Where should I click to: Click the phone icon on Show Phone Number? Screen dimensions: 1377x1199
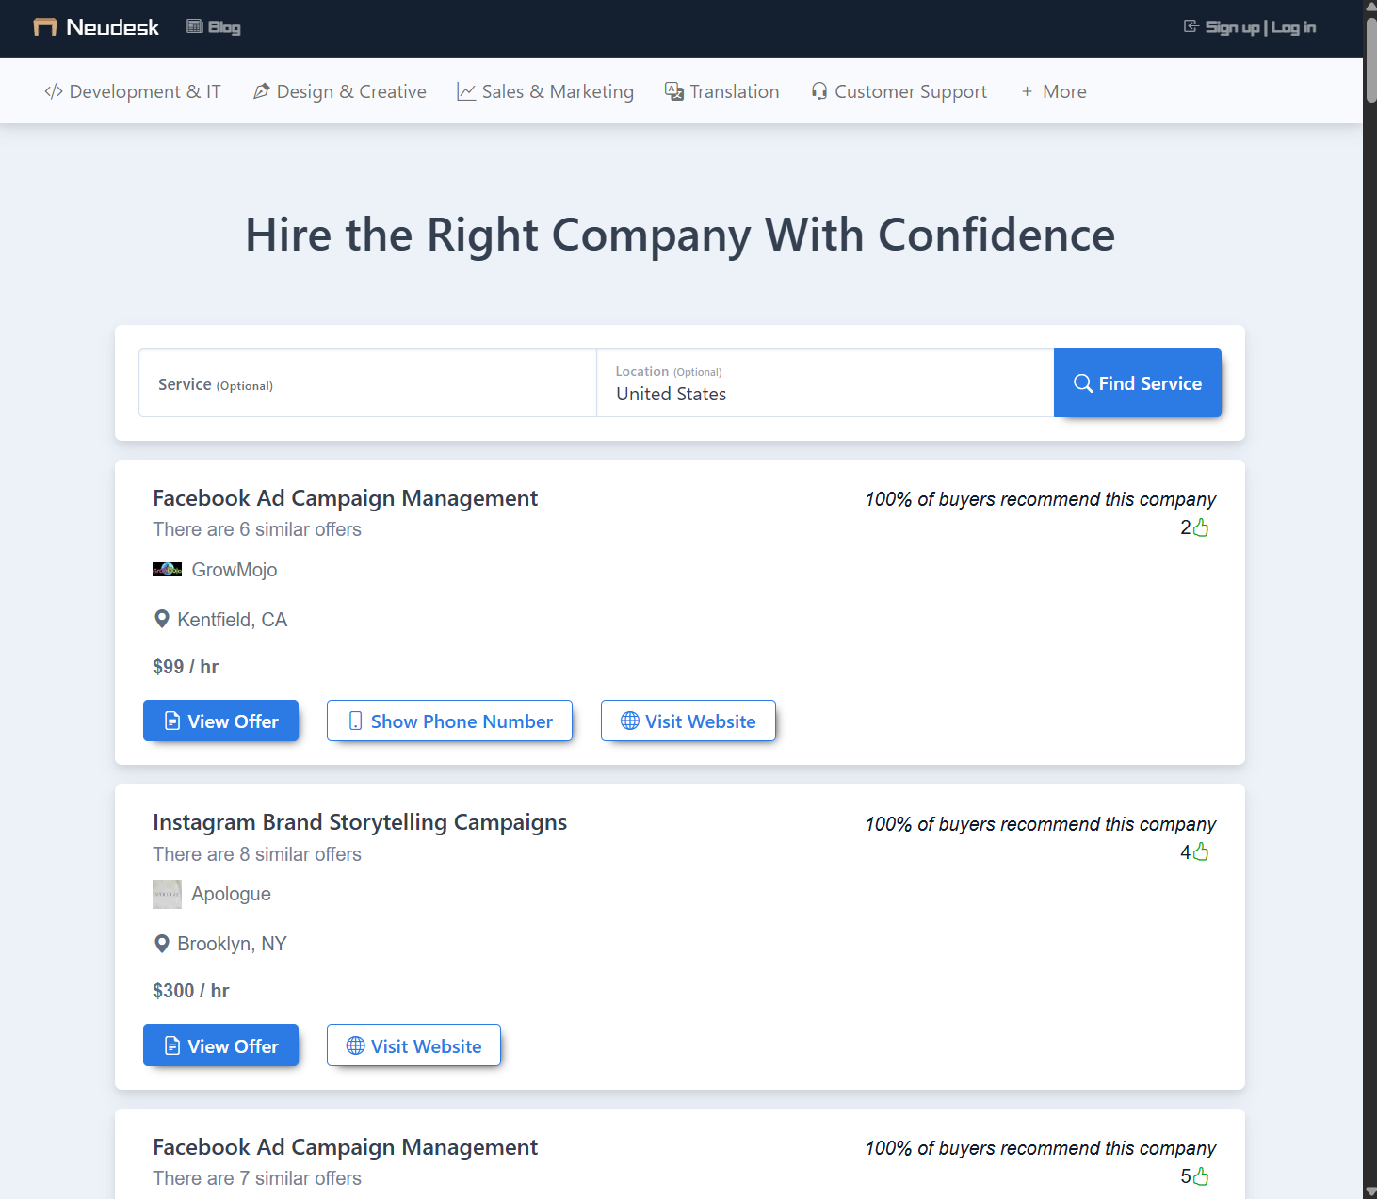(354, 721)
